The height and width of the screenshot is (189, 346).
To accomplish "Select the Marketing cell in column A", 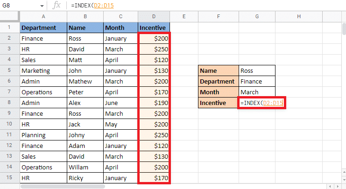I will tap(43, 70).
